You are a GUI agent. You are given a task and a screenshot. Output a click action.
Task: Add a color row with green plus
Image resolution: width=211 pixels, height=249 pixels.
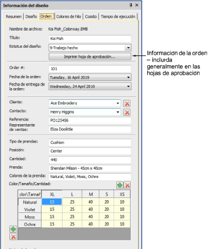(13, 229)
